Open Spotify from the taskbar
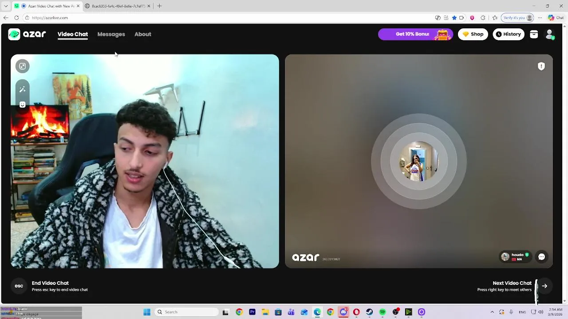The height and width of the screenshot is (319, 568). pyautogui.click(x=383, y=312)
